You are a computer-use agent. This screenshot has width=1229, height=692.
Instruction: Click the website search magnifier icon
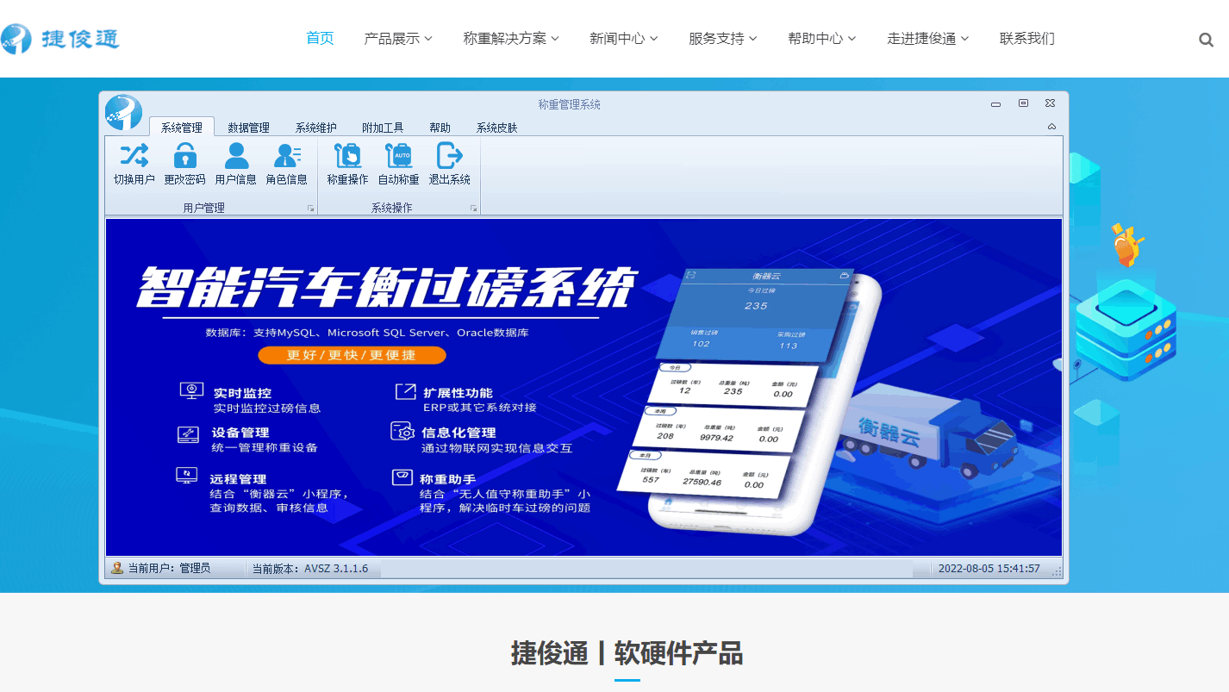click(x=1206, y=40)
